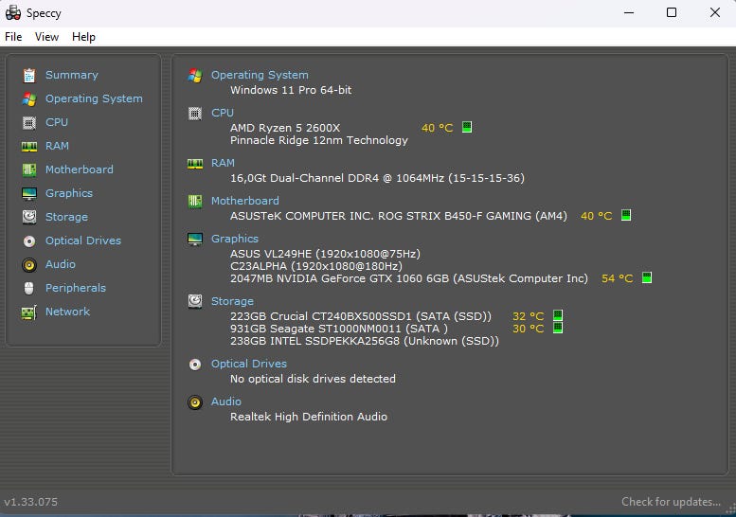The width and height of the screenshot is (736, 517).
Task: Click the monitor icon beside Graphics heading
Action: click(x=195, y=239)
